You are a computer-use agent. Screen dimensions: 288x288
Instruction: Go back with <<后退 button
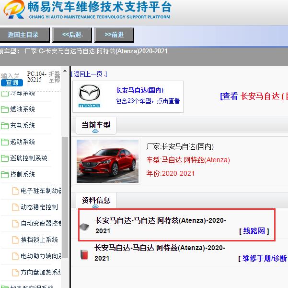[72, 35]
